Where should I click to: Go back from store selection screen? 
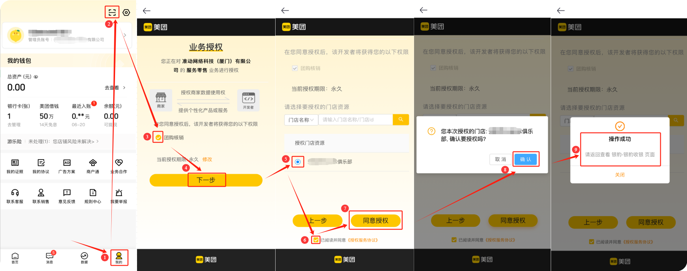285,10
